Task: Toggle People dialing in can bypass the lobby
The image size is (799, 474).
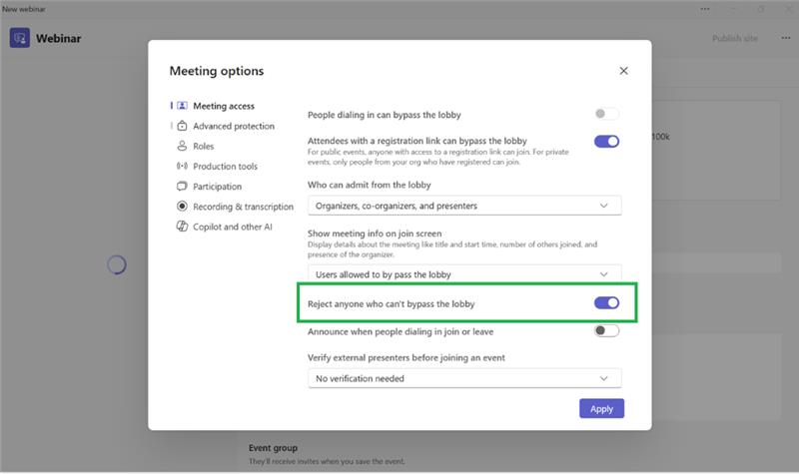Action: 606,114
